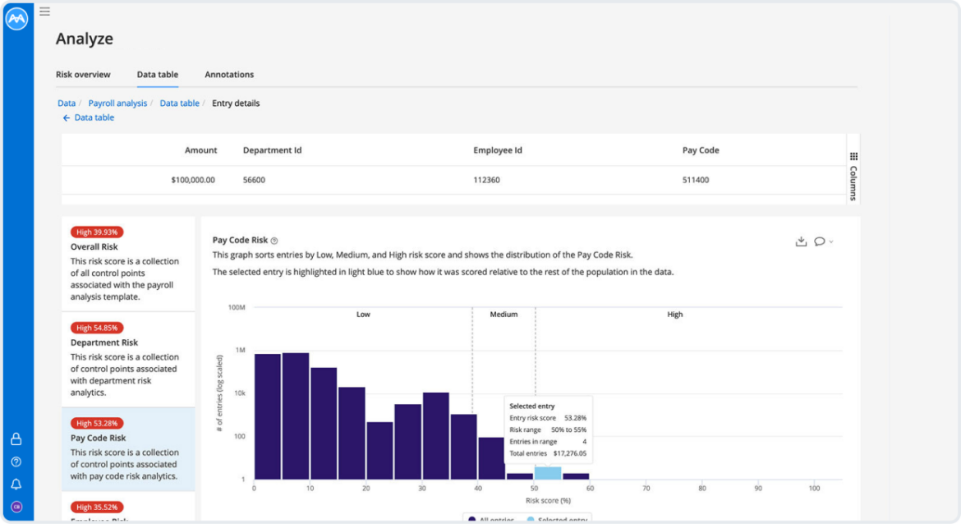Open the profile avatar at sidebar bottom
This screenshot has width=961, height=524.
coord(16,507)
